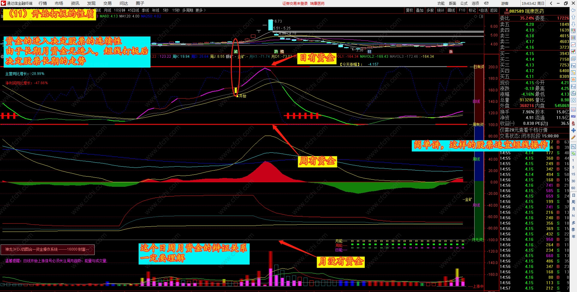Viewport: 577px width, 292px height.
Task: Click the mail message icon in title bar
Action: pos(486,3)
